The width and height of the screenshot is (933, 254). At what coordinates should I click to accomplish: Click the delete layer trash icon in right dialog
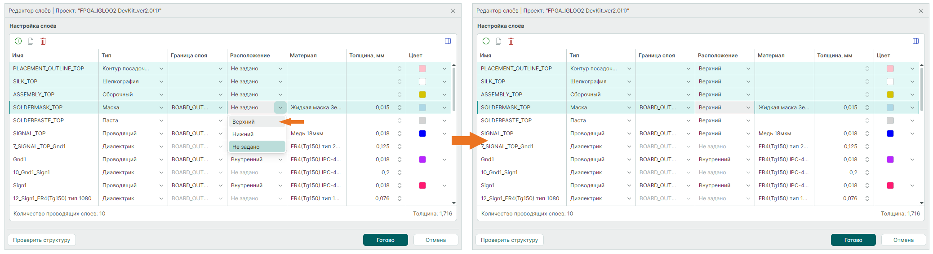coord(511,41)
